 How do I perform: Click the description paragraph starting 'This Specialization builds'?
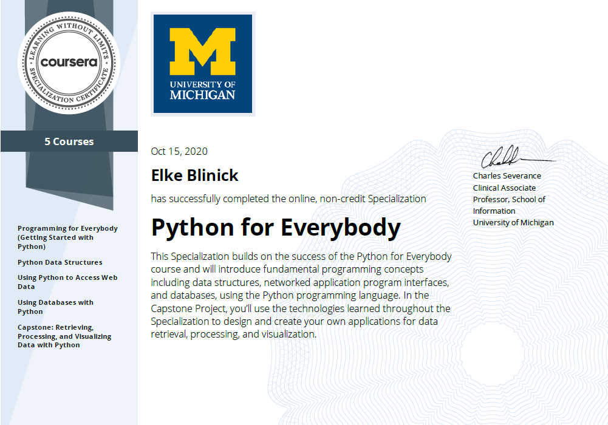pyautogui.click(x=301, y=295)
